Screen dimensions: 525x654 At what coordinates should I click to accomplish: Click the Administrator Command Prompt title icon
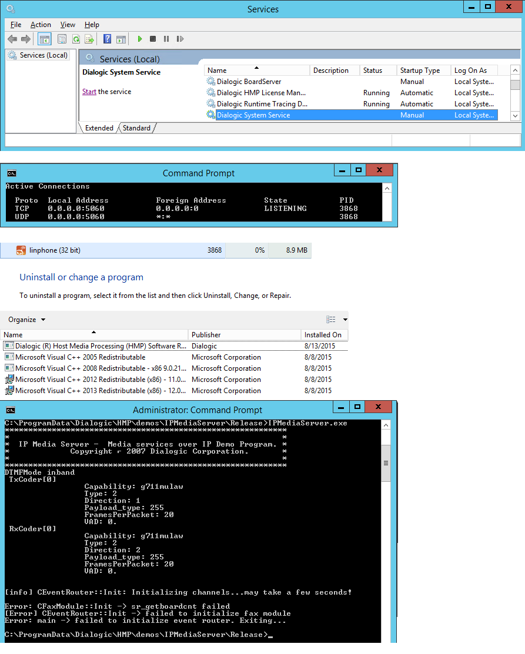[11, 410]
